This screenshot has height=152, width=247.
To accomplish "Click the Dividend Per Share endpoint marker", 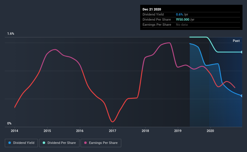I will (x=242, y=52).
